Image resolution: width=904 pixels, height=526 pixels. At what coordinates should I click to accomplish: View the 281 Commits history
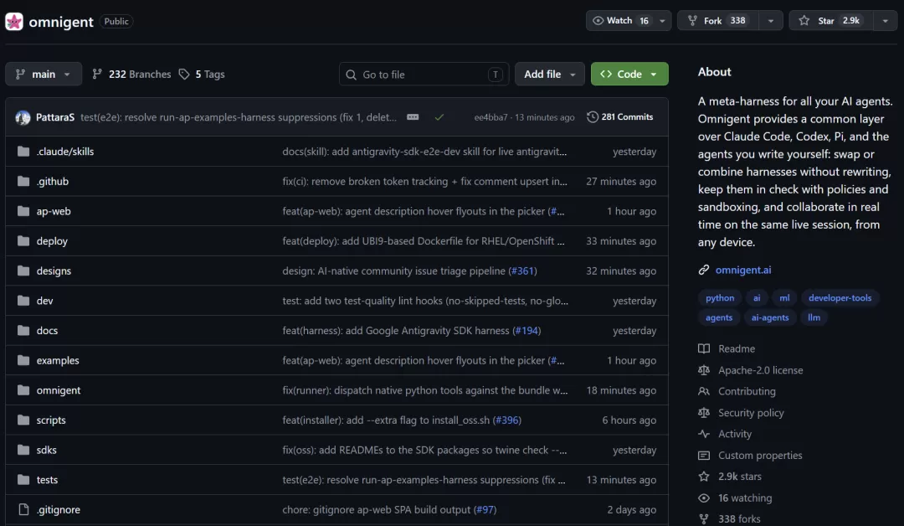(x=620, y=117)
